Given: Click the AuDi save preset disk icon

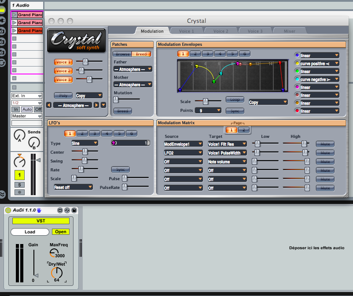Looking at the screenshot, I should [74, 211].
